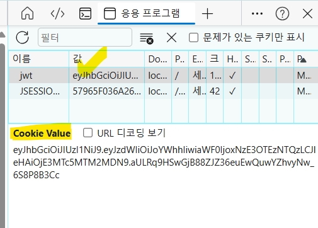This screenshot has height=228, width=318.
Task: Click domain loc... in jwt row
Action: tap(157, 76)
